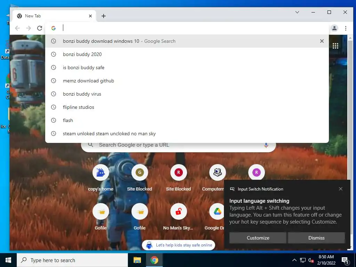Open the 'copy's home' shortcut

point(100,178)
